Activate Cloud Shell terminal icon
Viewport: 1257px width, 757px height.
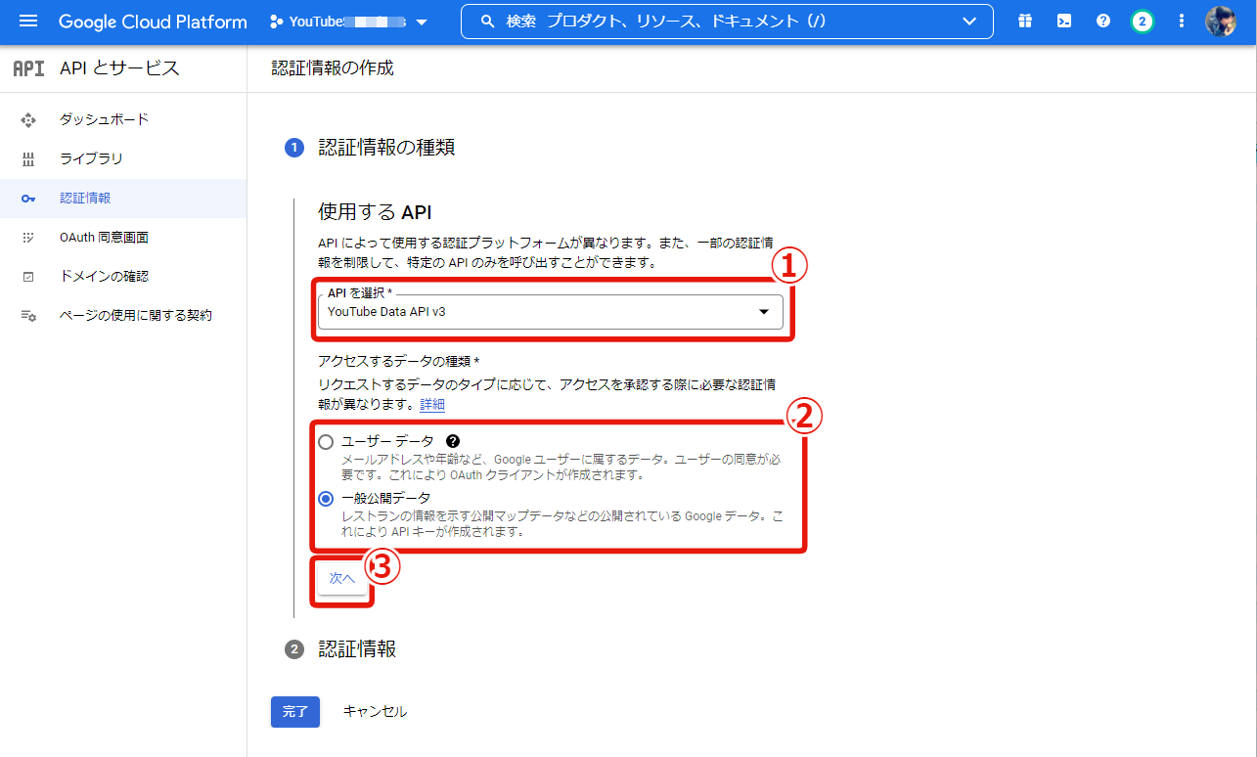[1063, 22]
